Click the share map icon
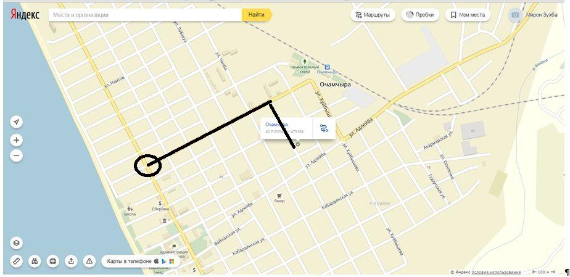570x277 pixels. point(72,261)
